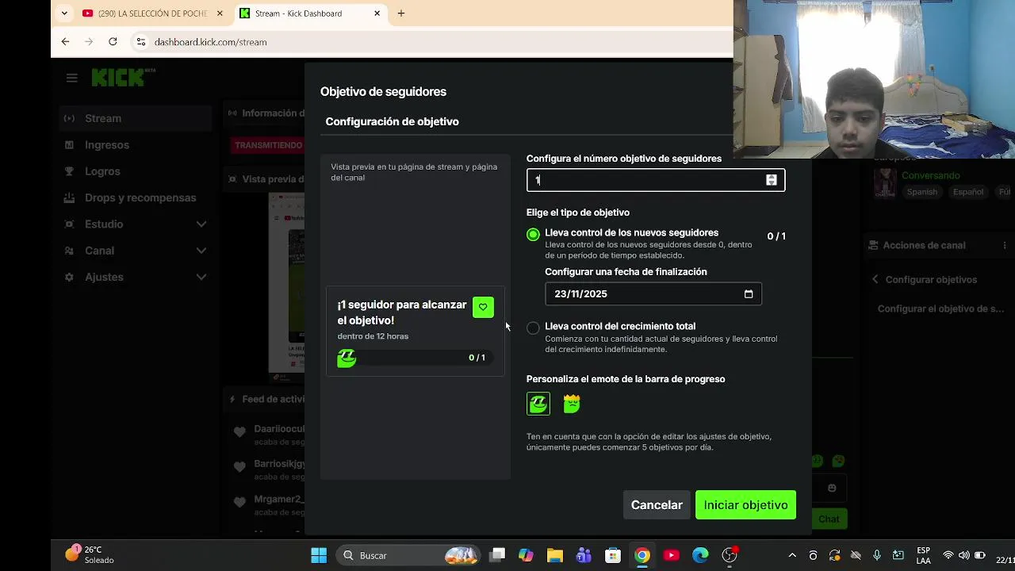The width and height of the screenshot is (1015, 571).
Task: Click the number stepper in the follower field
Action: [x=771, y=180]
